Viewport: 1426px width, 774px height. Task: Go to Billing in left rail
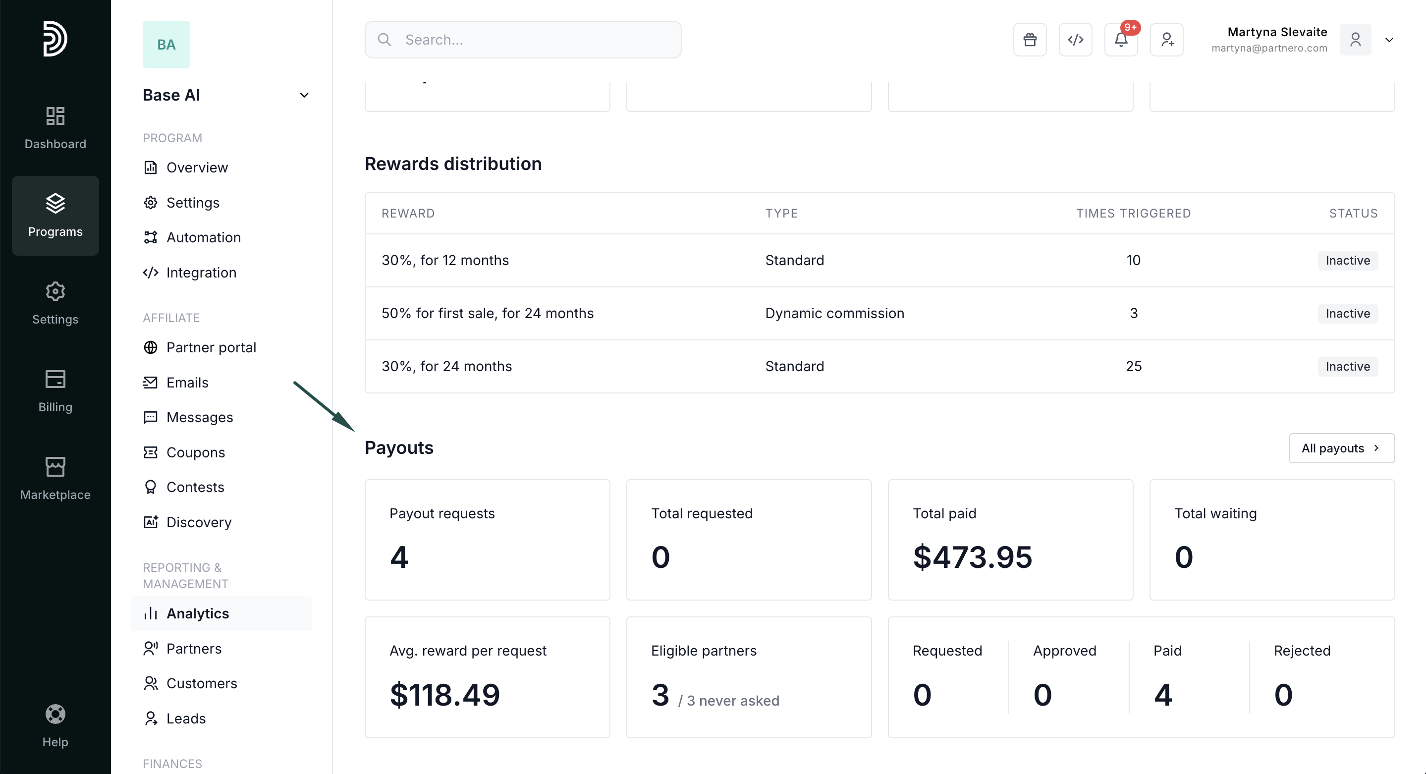pos(55,391)
